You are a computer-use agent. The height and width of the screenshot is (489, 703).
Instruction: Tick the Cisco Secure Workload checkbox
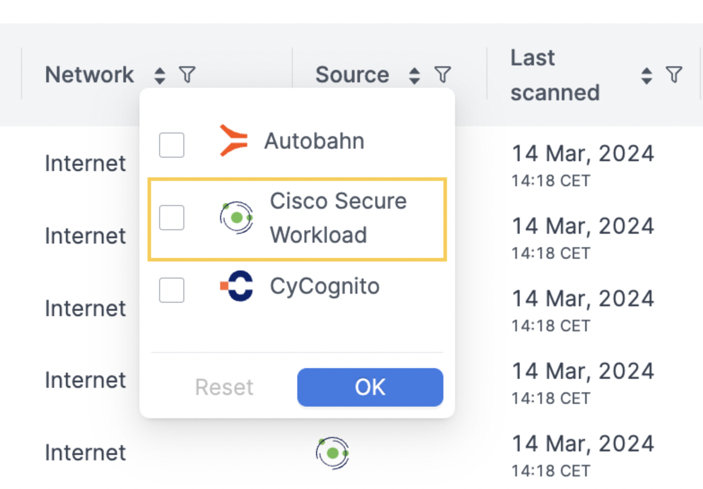[x=172, y=218]
